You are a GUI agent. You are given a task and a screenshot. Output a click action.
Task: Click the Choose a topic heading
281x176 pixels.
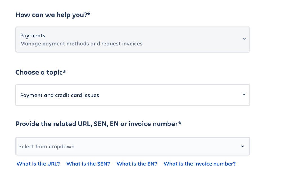(39, 72)
